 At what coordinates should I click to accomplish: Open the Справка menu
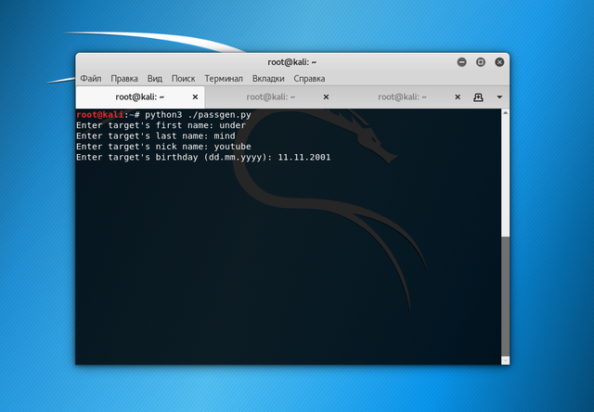309,78
